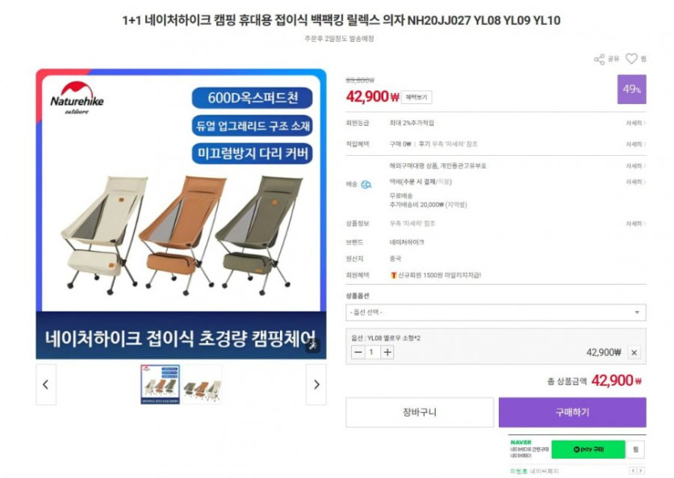The height and width of the screenshot is (478, 674).
Task: Click the share icon
Action: click(599, 59)
